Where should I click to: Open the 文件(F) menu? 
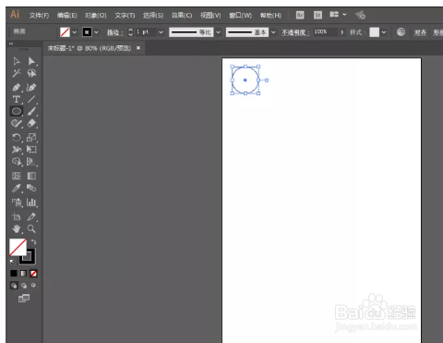(x=39, y=15)
